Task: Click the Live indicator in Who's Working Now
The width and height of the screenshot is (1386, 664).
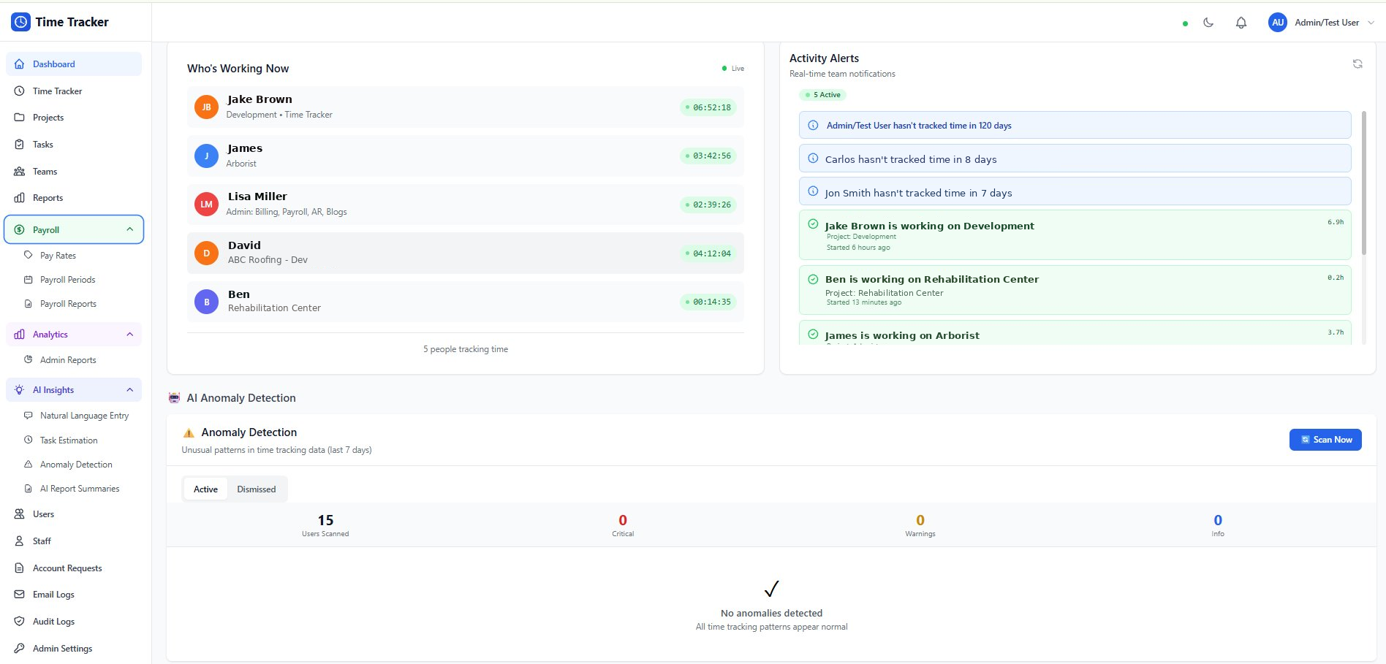Action: coord(733,69)
